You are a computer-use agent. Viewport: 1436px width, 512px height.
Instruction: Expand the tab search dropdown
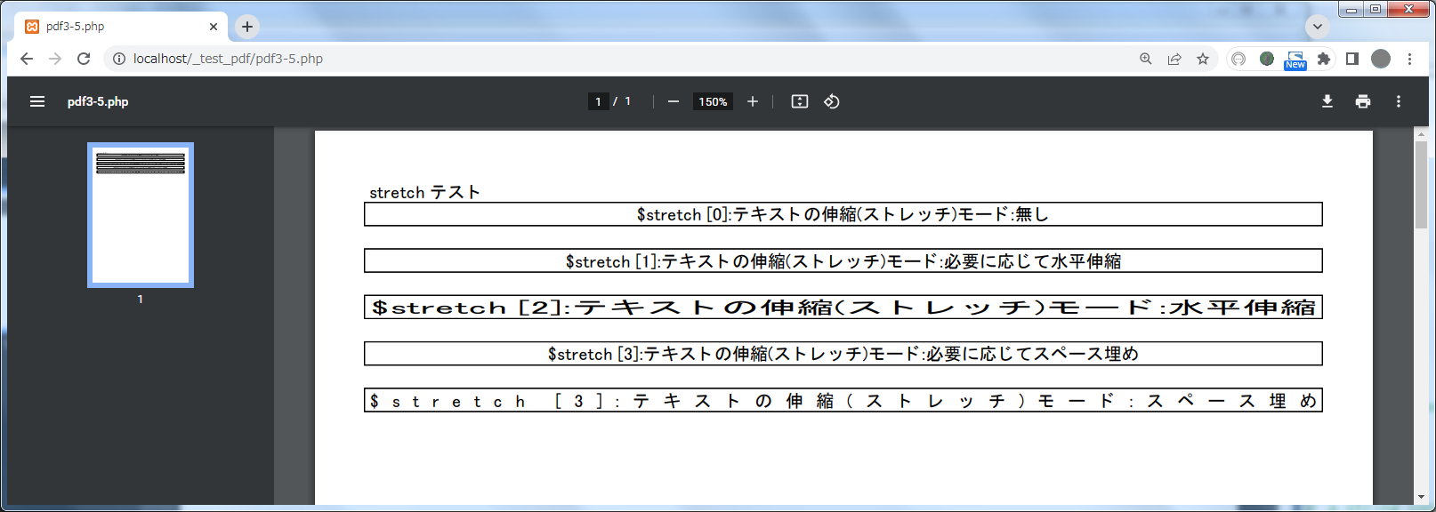pyautogui.click(x=1318, y=27)
